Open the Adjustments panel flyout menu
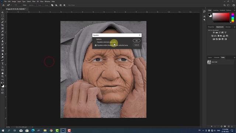 point(235,27)
